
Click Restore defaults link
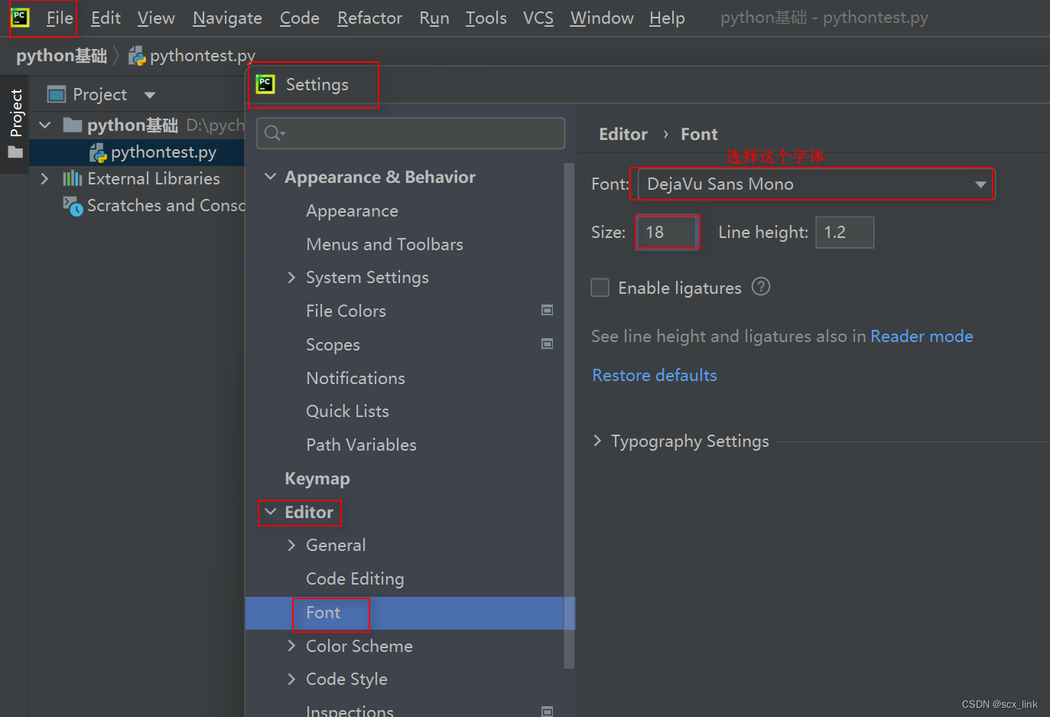point(655,375)
